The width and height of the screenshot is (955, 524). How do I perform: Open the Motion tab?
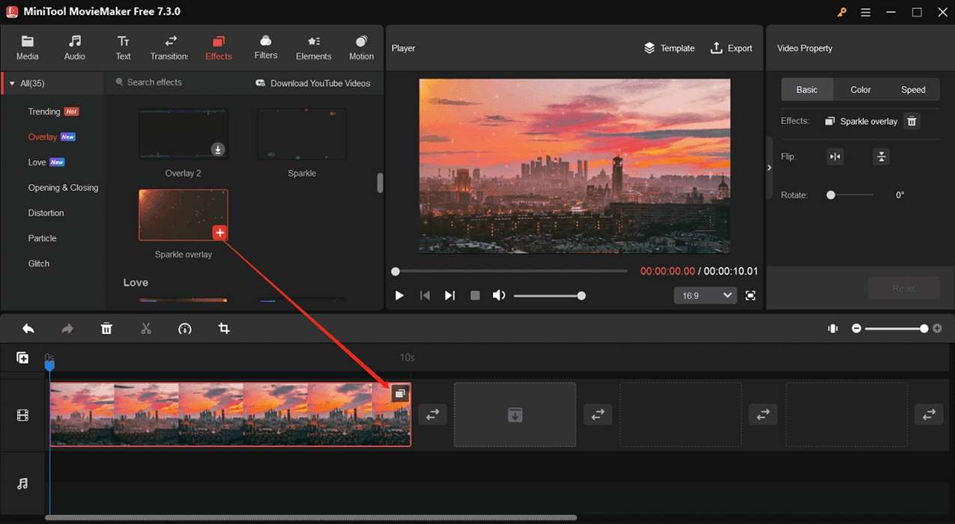(x=361, y=47)
